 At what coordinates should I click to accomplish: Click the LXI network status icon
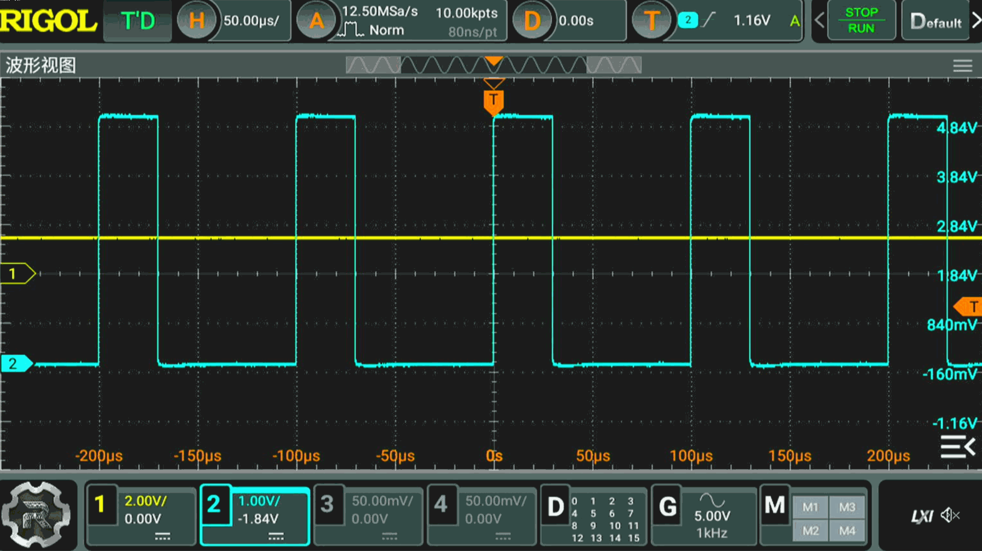[x=922, y=516]
